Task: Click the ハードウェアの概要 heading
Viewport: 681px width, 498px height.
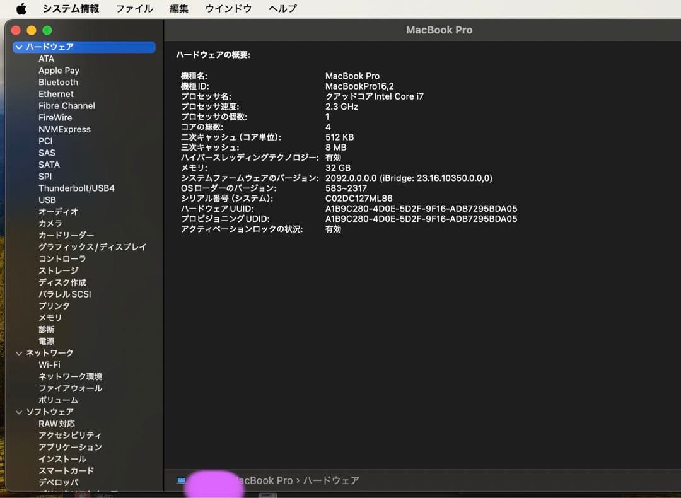Action: (x=213, y=55)
